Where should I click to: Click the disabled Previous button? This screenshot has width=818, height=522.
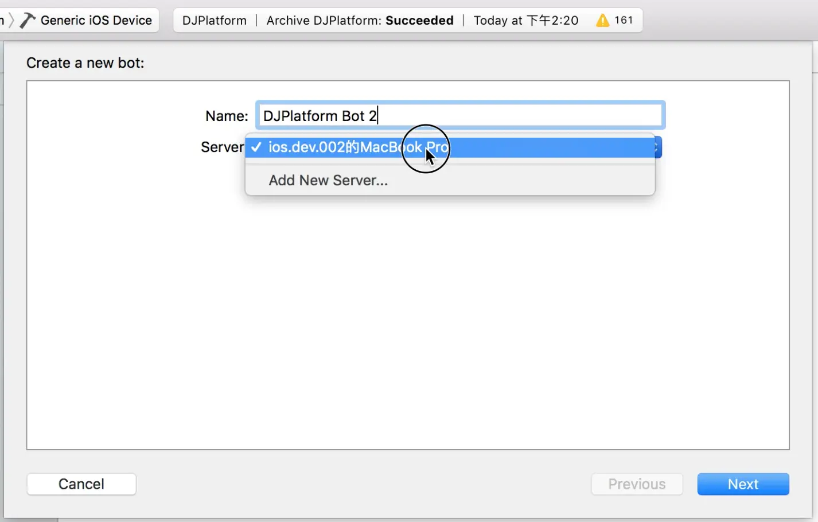click(x=637, y=484)
